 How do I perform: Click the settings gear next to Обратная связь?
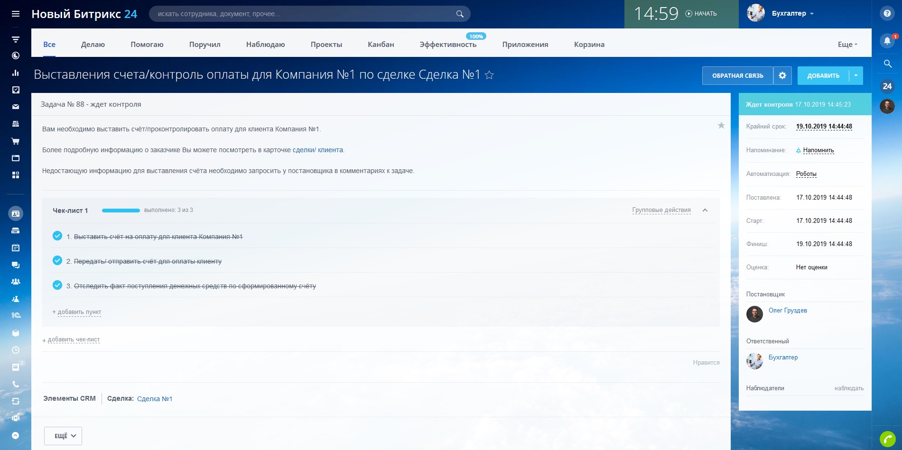point(782,75)
